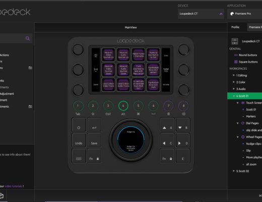Select the dial knob next to the Volume label
The image size is (262, 202).
183,90
